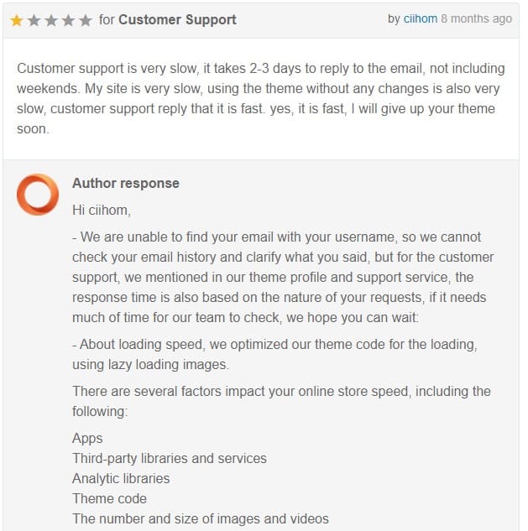Screen dimensions: 528x531
Task: Click the "There are several factors" sentence
Action: (281, 401)
